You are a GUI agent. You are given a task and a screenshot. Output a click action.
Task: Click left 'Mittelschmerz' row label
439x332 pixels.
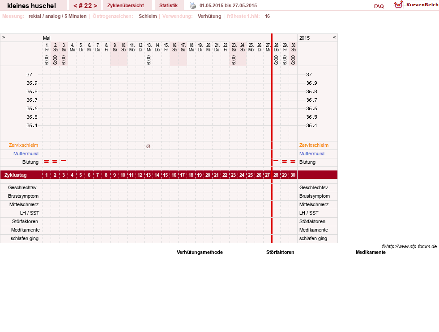(24, 204)
